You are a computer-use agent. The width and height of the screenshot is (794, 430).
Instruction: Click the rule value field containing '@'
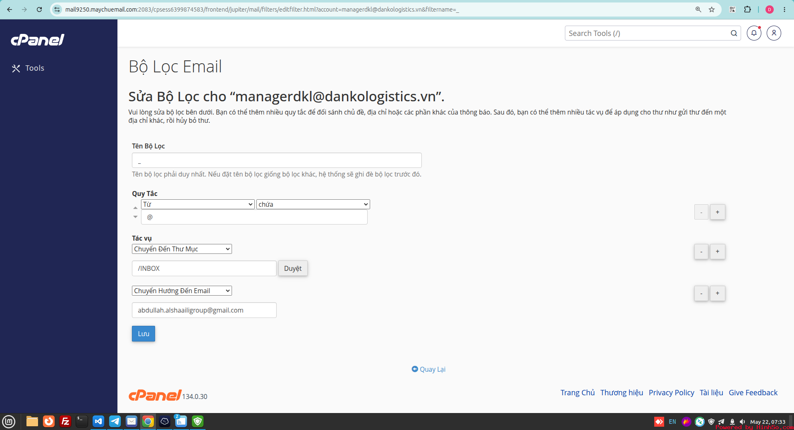pos(254,217)
